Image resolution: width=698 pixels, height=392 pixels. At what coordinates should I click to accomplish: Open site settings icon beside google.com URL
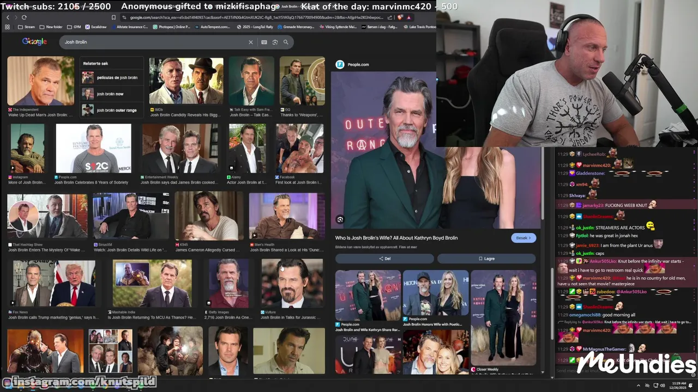coord(125,17)
